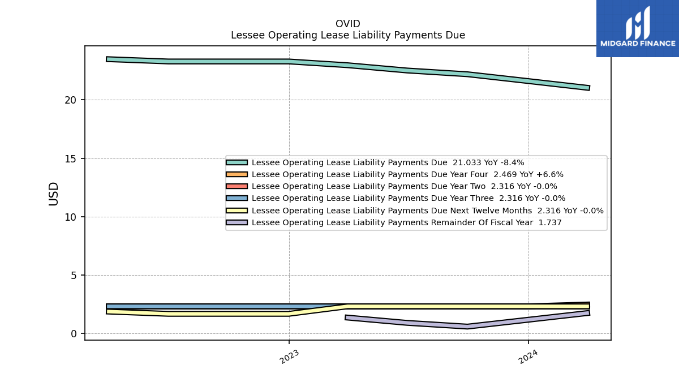Click the y-axis tick label '5'
The height and width of the screenshot is (382, 679).
click(x=74, y=276)
